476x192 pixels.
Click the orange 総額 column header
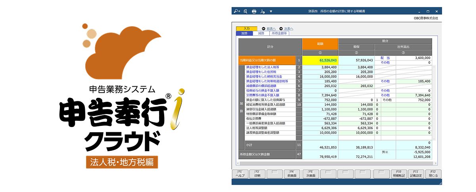tap(320, 44)
